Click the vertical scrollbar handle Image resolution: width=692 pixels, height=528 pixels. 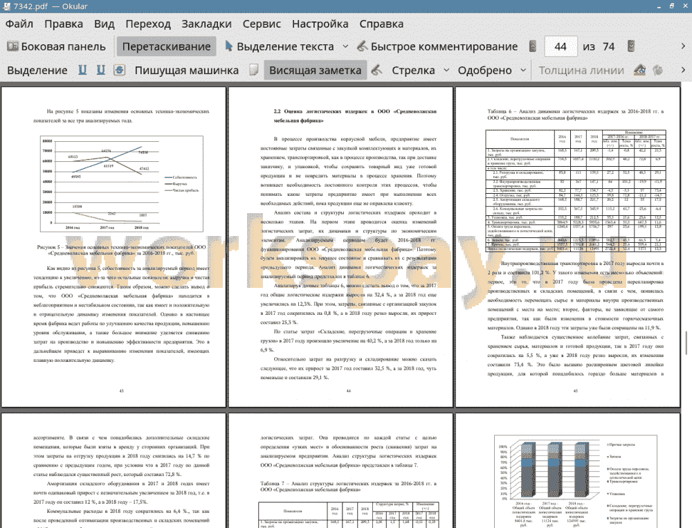(x=686, y=343)
